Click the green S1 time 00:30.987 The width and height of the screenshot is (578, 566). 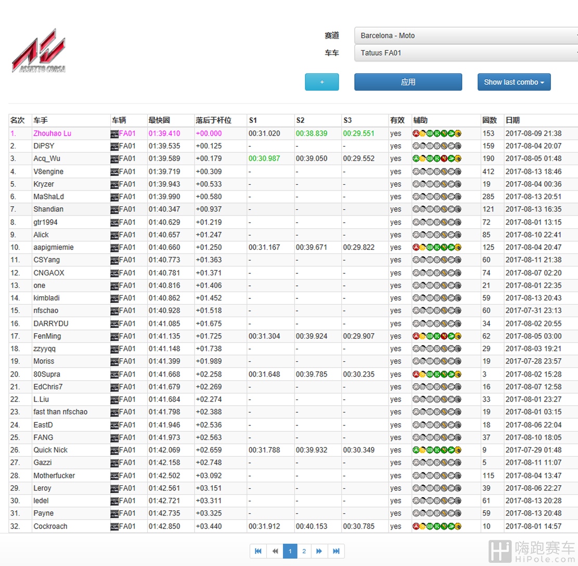pyautogui.click(x=264, y=159)
